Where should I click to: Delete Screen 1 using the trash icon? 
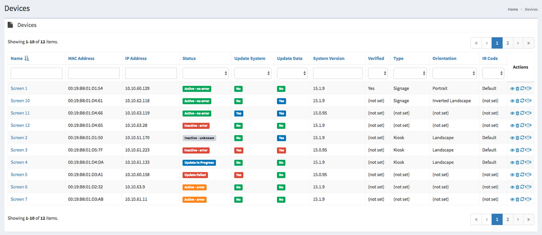point(517,89)
